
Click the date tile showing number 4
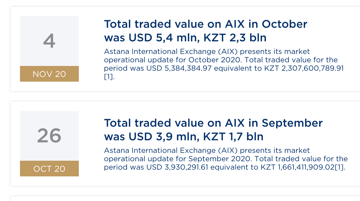coord(49,41)
